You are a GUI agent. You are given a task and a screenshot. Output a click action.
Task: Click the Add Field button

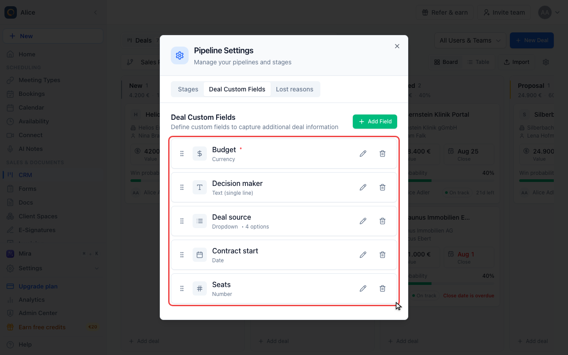pyautogui.click(x=375, y=122)
